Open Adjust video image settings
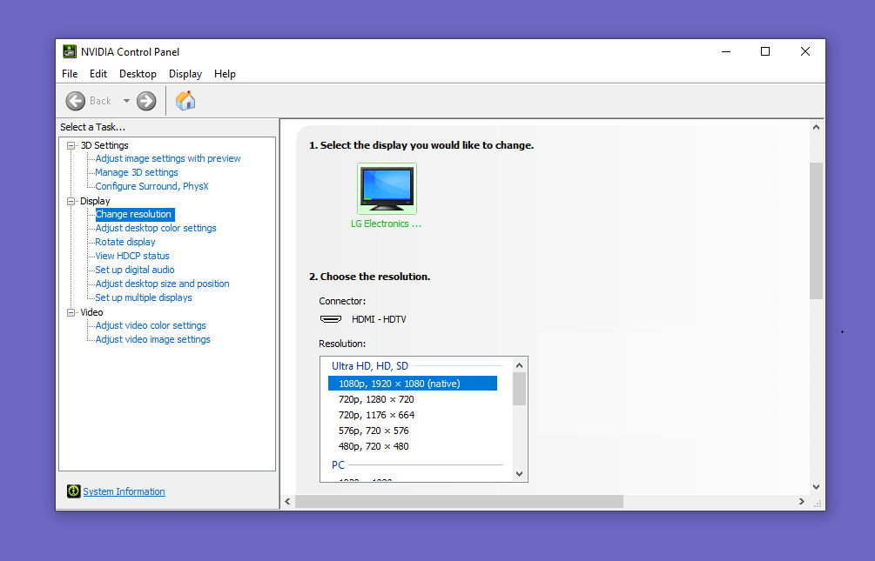The height and width of the screenshot is (561, 875). [153, 339]
